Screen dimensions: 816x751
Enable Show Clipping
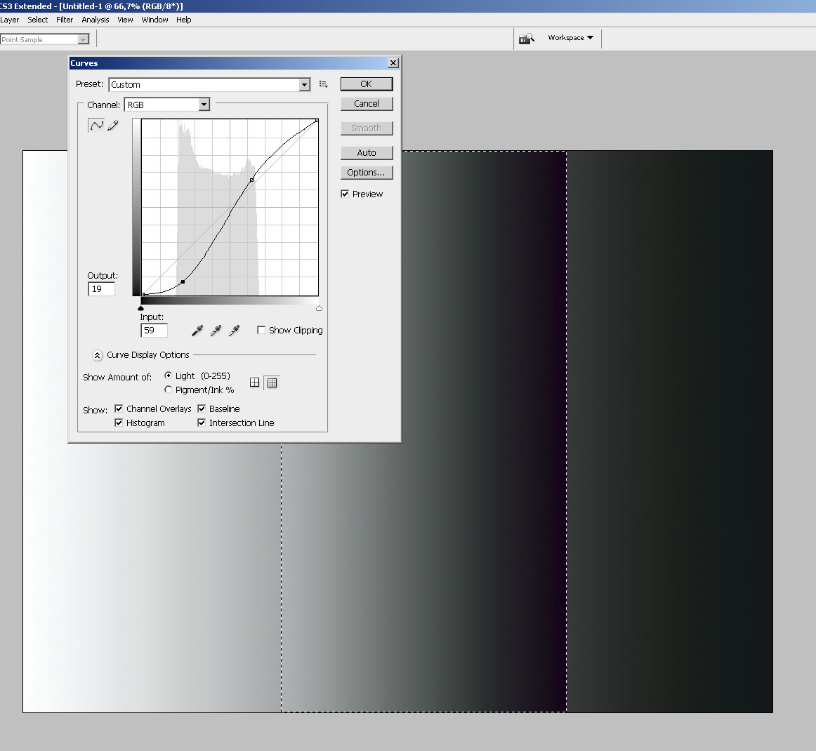(261, 331)
